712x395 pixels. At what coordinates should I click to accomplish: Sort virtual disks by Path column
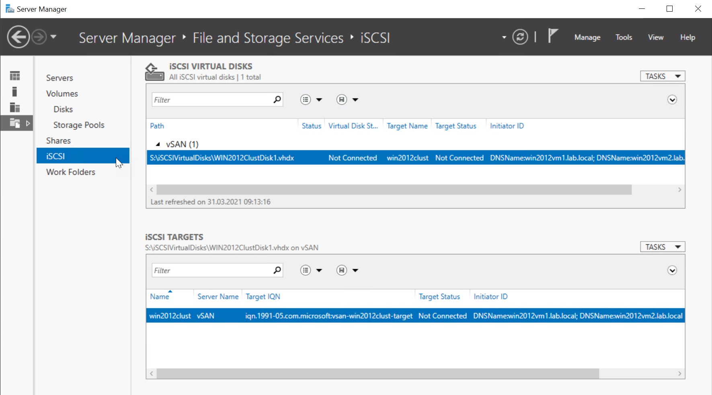[157, 126]
